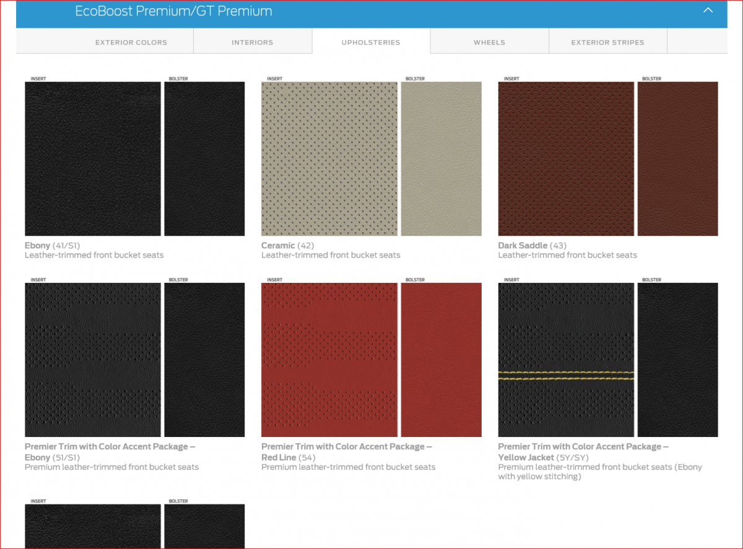The width and height of the screenshot is (743, 549).
Task: Choose the Ceramic (42) bolster swatch
Action: [x=441, y=159]
